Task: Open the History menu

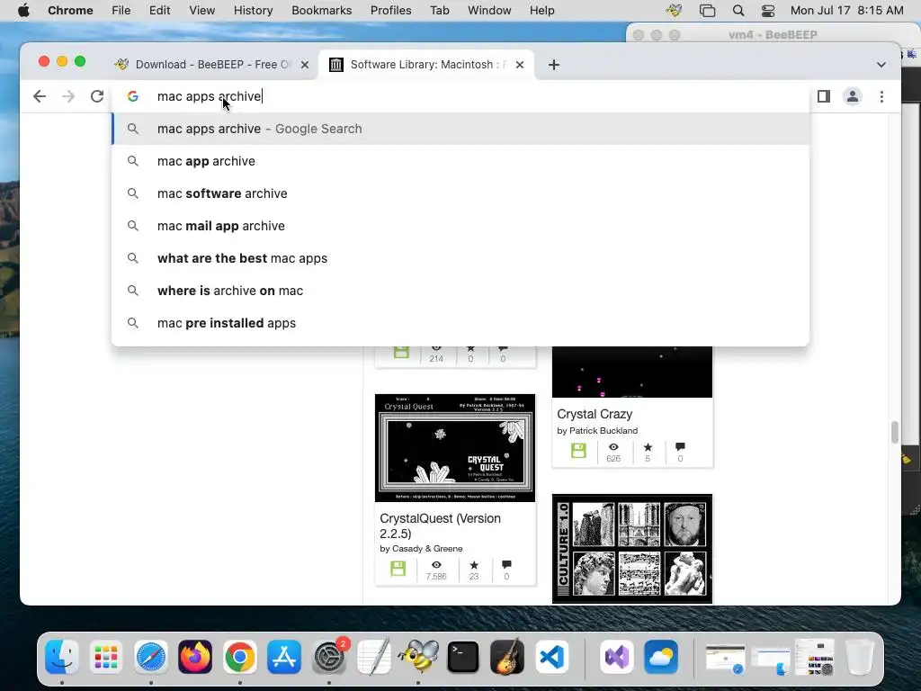Action: point(253,10)
